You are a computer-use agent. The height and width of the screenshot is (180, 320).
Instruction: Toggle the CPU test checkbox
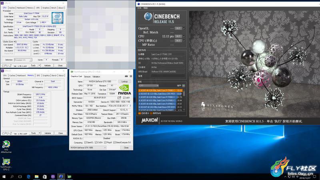tap(184, 36)
